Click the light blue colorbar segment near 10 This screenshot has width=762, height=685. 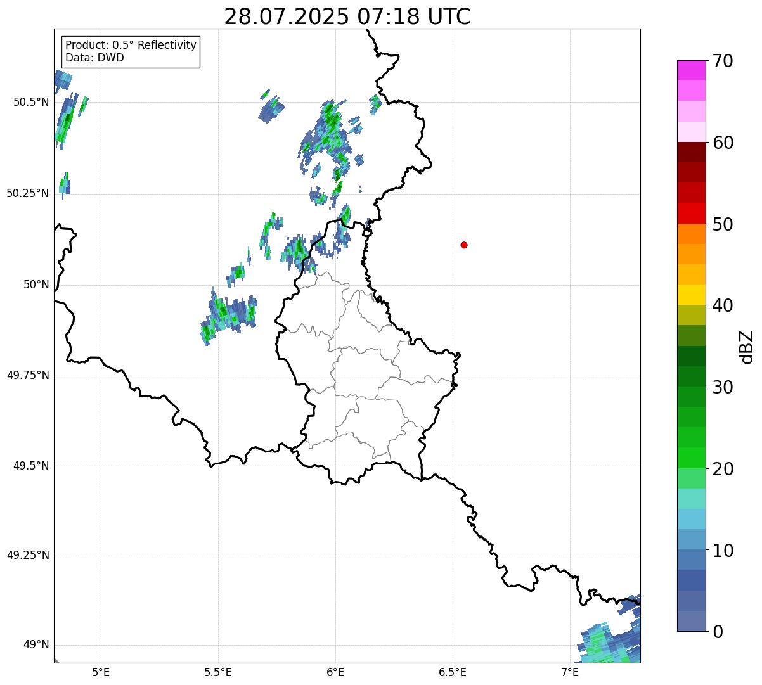click(x=692, y=539)
